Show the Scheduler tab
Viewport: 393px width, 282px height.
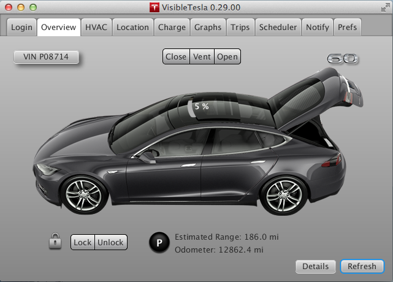(x=278, y=27)
